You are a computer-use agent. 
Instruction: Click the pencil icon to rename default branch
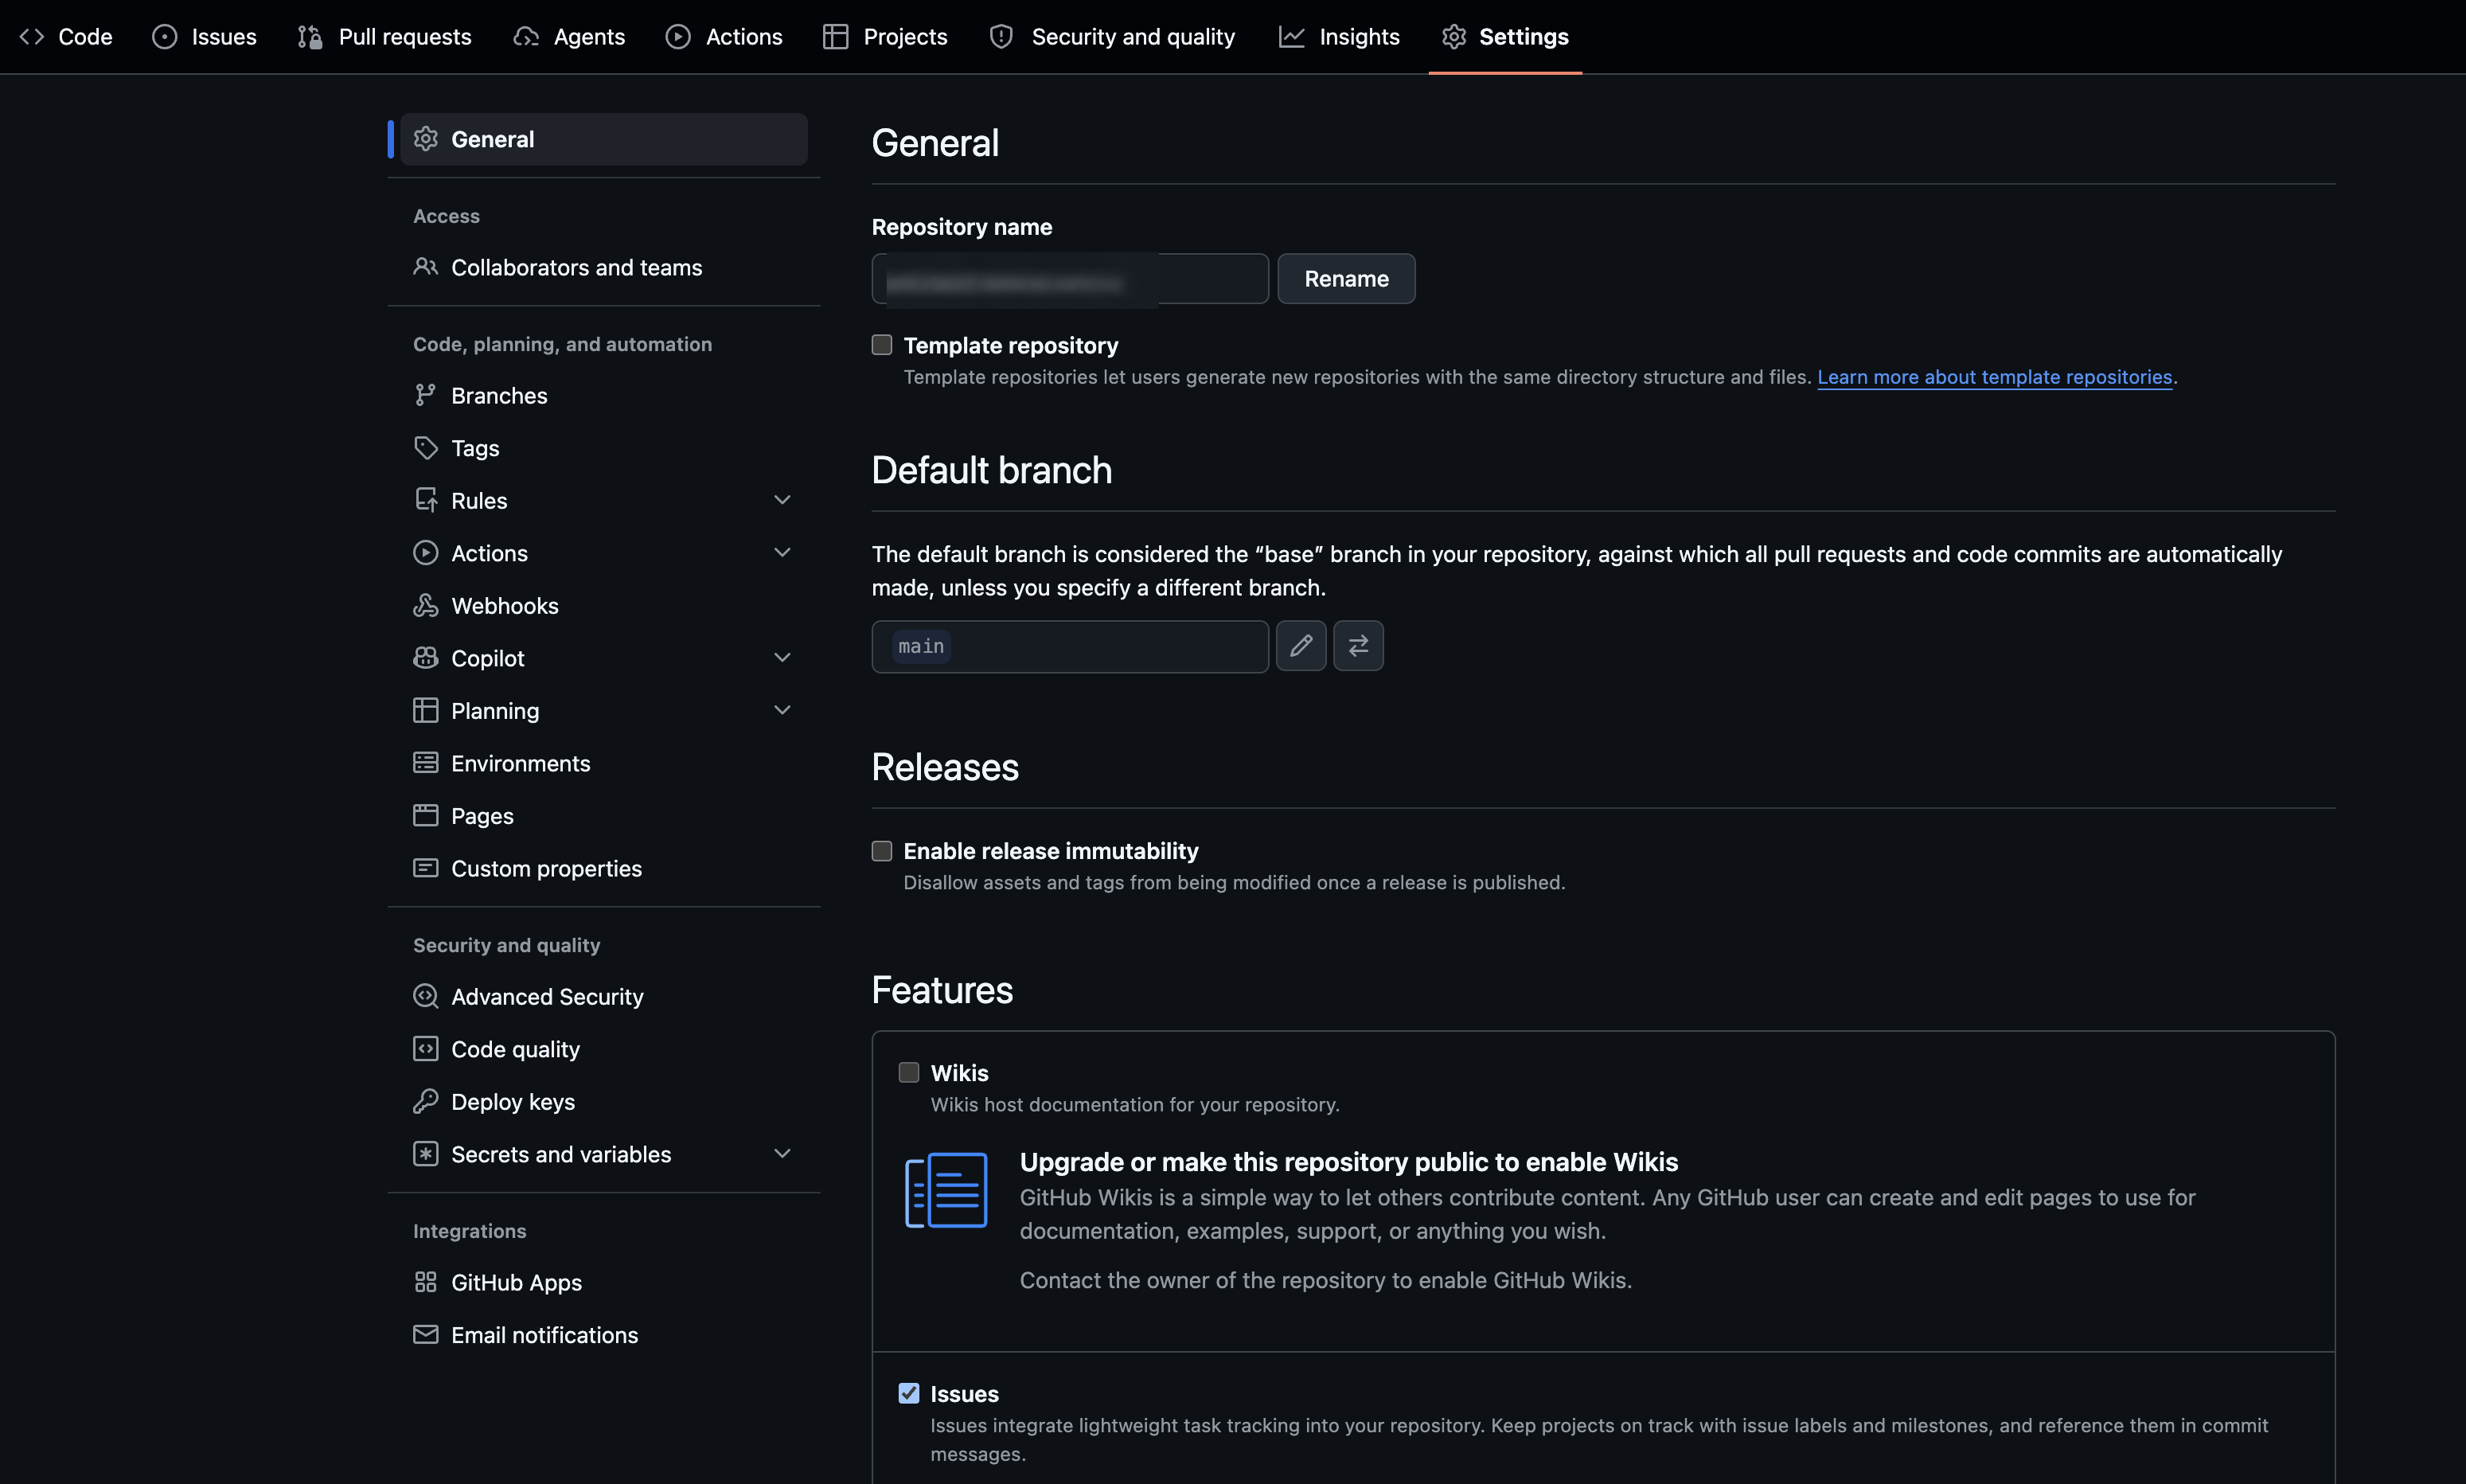pos(1301,646)
